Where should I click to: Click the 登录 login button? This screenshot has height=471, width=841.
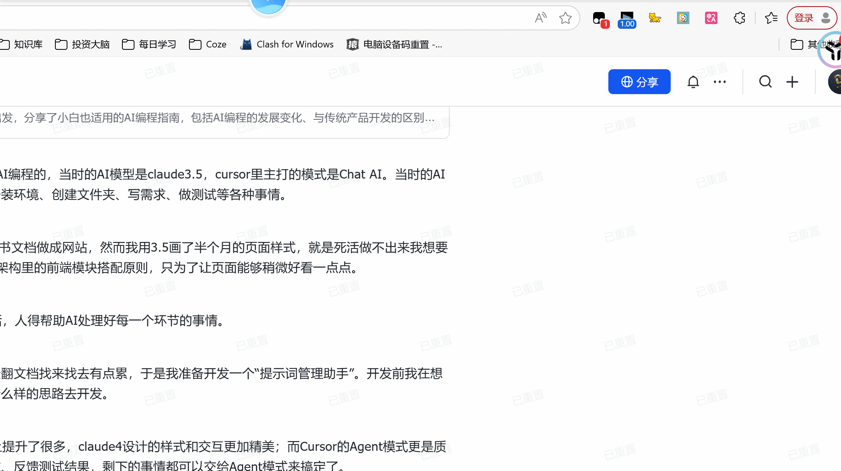click(x=804, y=18)
